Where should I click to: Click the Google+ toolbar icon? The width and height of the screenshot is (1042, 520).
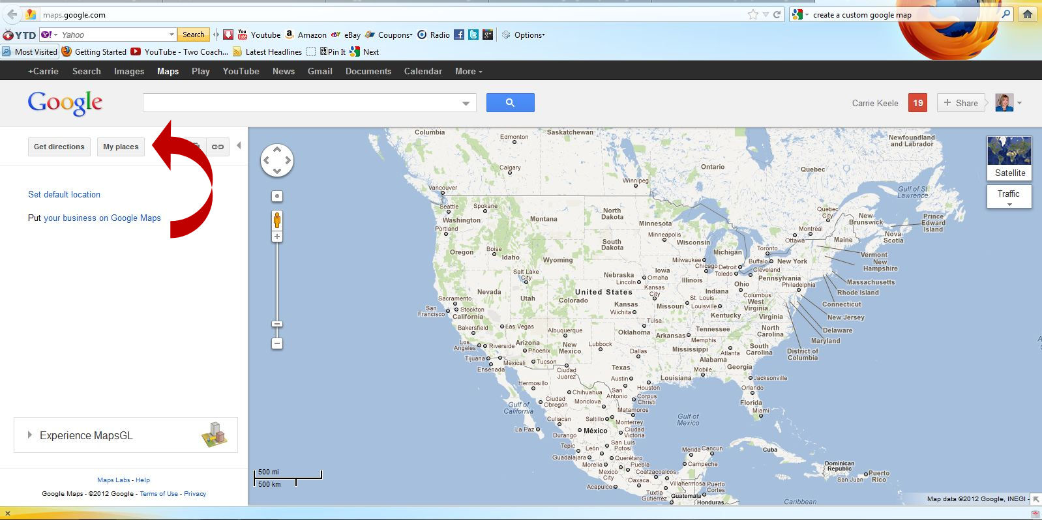tap(488, 35)
